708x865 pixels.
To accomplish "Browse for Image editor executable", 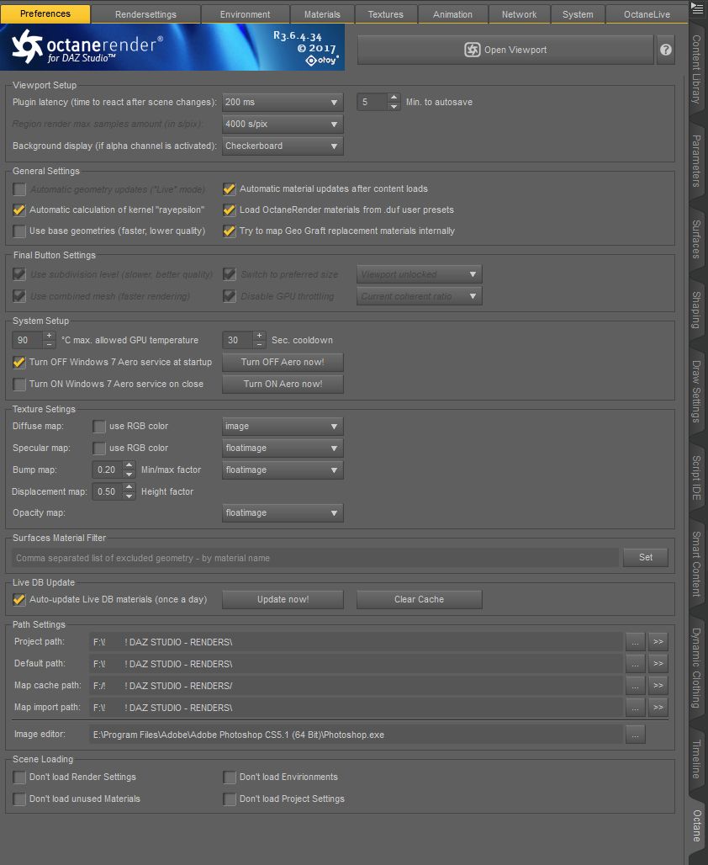I will pyautogui.click(x=635, y=735).
